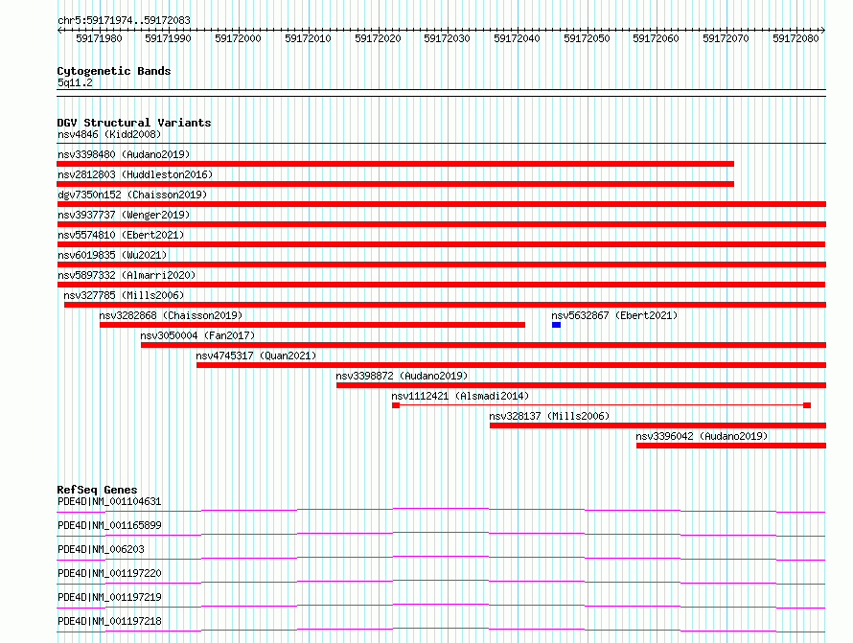
Task: Click ruler position 59172030
Action: (x=448, y=38)
